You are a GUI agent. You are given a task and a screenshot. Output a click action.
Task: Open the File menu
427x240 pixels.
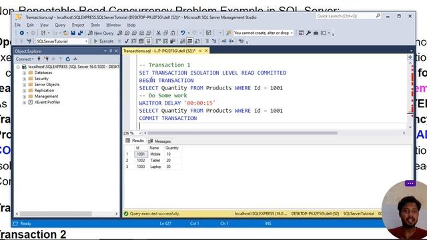coord(18,25)
